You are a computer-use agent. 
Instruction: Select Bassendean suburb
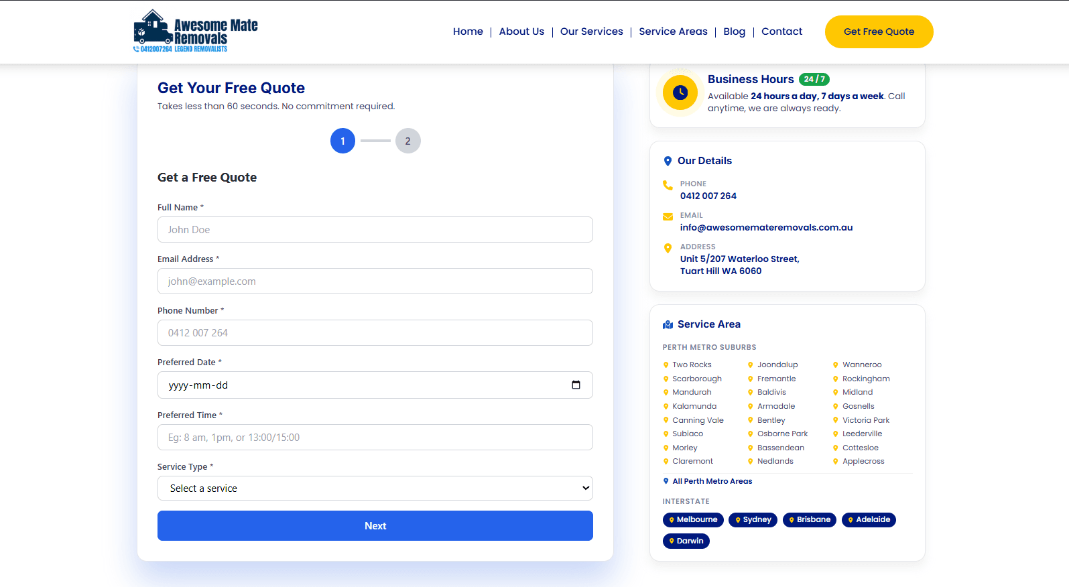(x=781, y=448)
